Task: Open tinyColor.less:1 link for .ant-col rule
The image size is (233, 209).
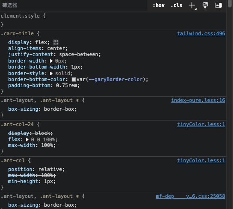Action: tap(201, 160)
